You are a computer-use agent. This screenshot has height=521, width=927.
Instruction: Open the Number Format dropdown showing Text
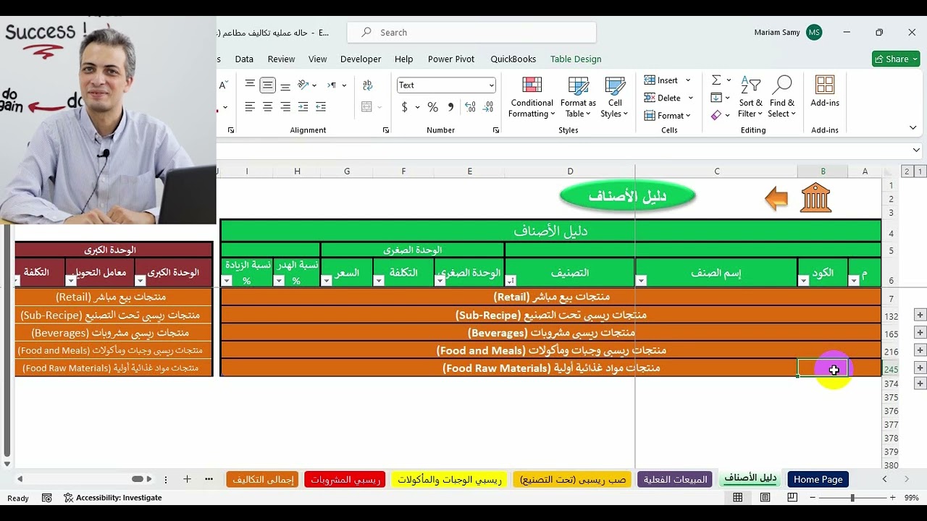coord(446,85)
